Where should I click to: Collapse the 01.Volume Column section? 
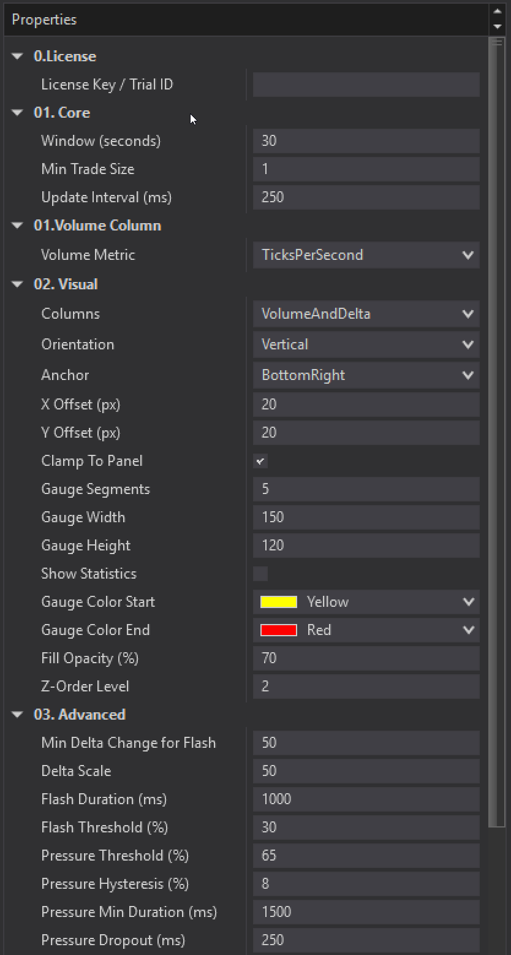(18, 226)
